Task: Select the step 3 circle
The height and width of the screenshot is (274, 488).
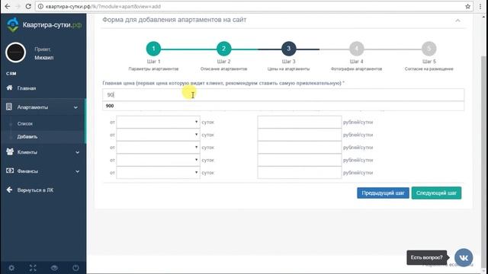Action: coord(288,49)
